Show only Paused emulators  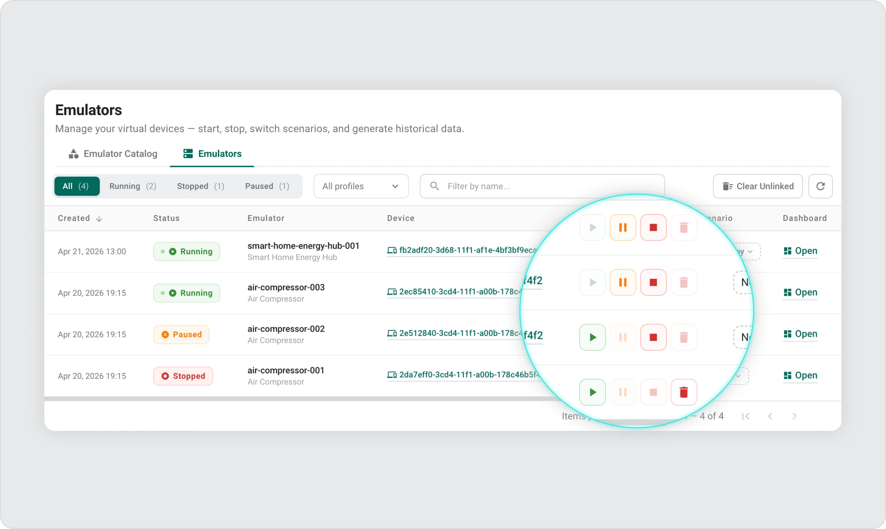267,186
